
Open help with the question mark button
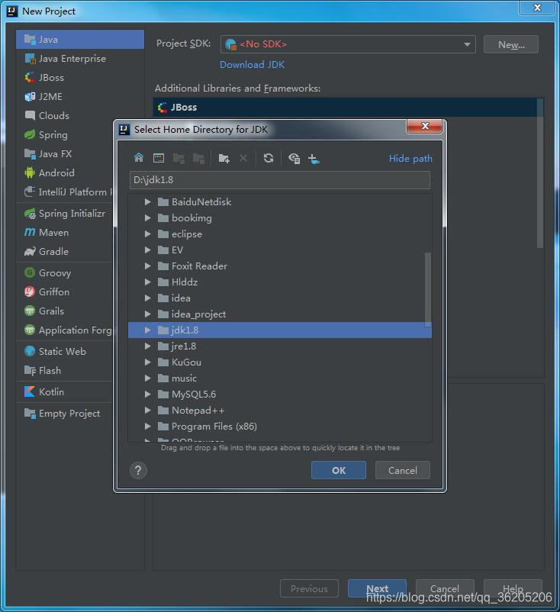coord(138,470)
